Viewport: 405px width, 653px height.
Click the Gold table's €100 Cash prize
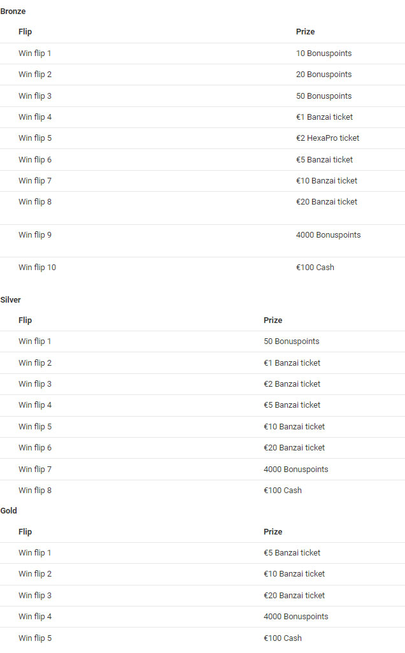(x=282, y=638)
